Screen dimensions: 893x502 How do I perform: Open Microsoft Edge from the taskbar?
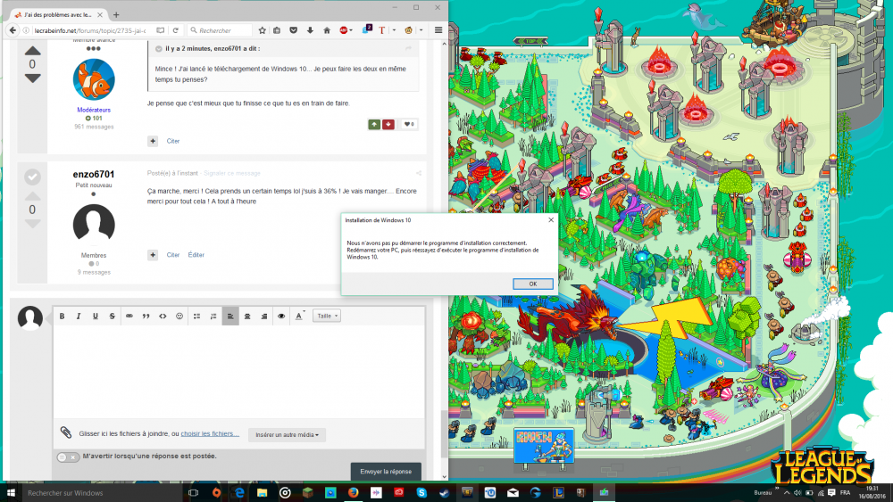pyautogui.click(x=239, y=493)
